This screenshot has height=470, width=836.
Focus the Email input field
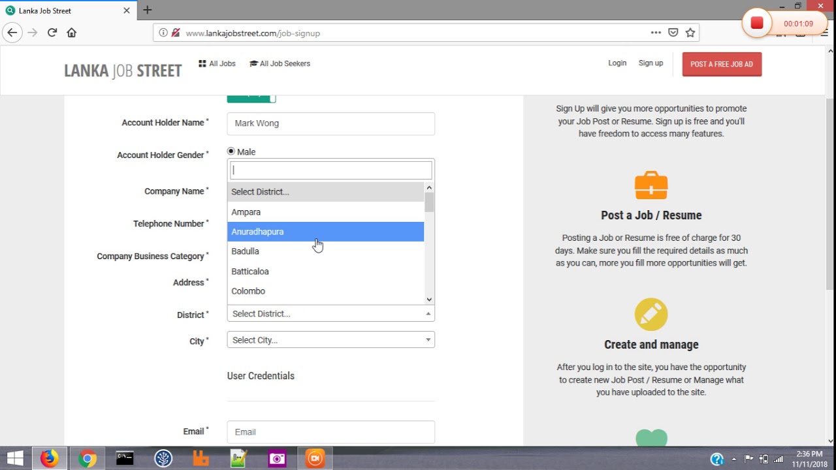click(330, 432)
